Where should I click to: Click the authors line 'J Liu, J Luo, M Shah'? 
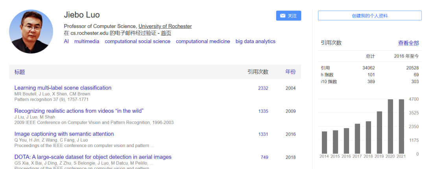[35, 117]
